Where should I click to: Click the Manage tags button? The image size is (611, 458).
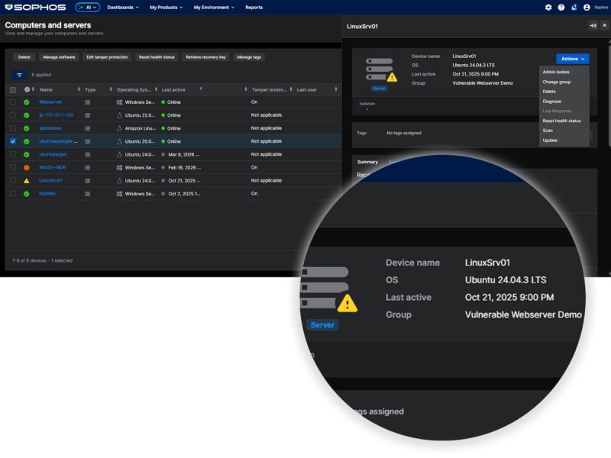249,57
